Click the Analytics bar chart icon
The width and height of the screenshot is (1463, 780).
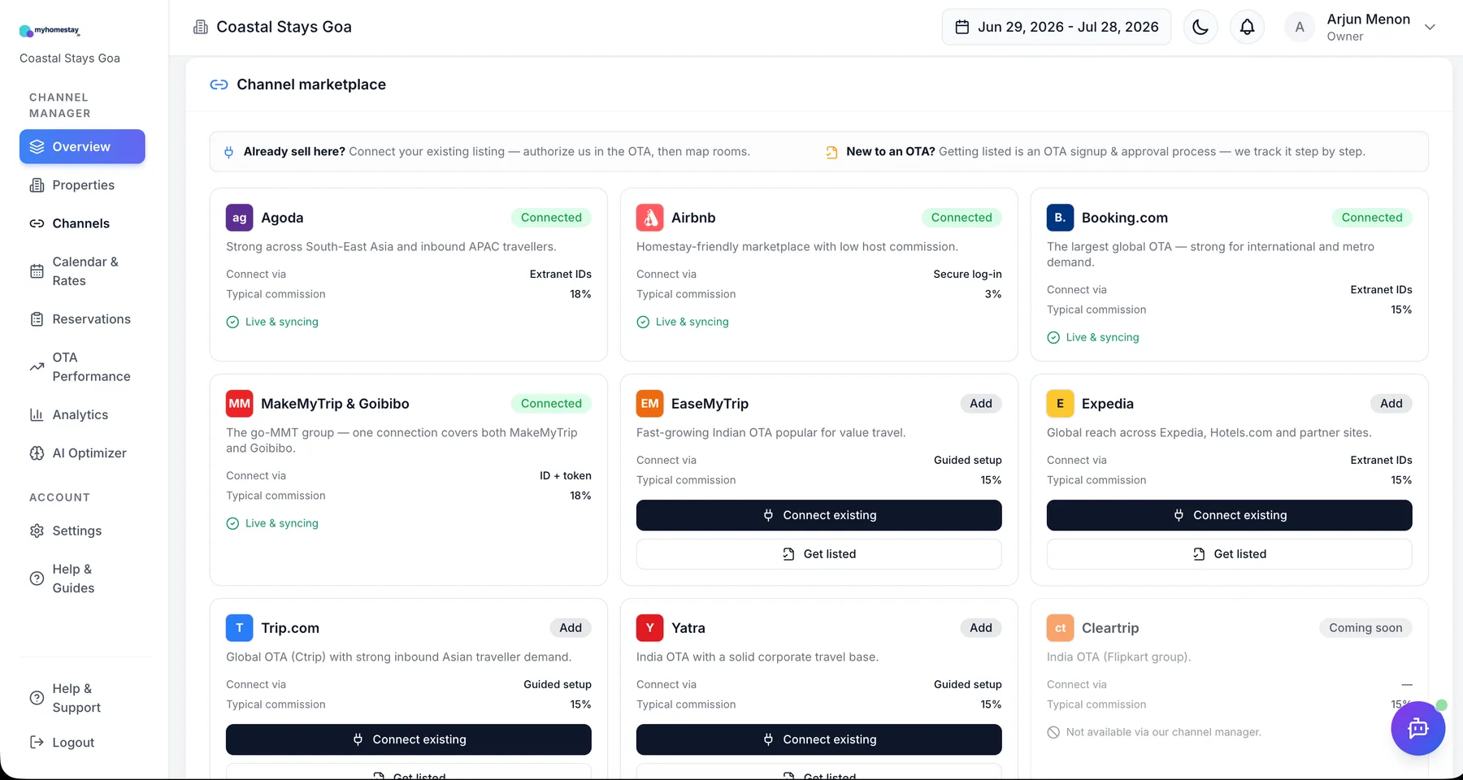(37, 414)
